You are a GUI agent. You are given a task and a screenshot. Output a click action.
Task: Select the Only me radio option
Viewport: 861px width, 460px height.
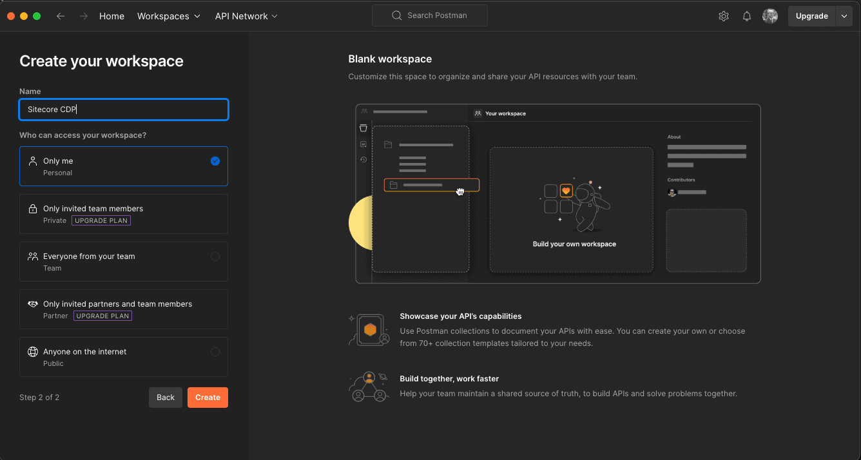point(215,161)
